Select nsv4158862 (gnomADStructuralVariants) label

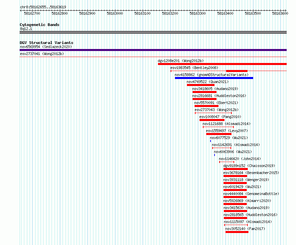[212, 75]
